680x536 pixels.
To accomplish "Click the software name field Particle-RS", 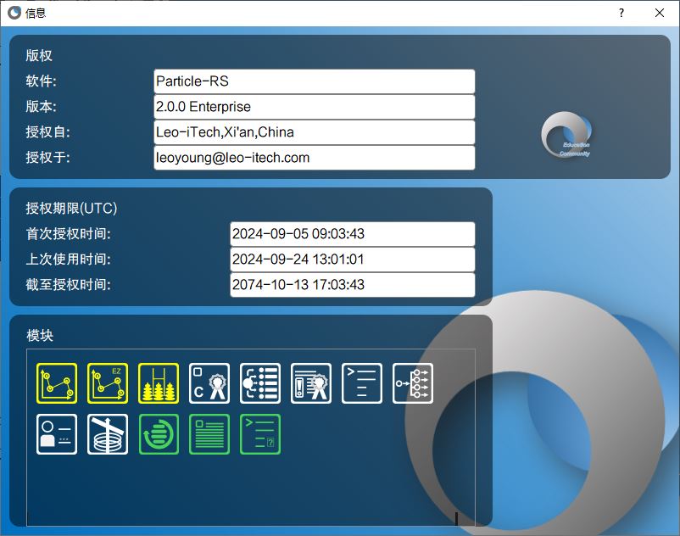I will click(314, 81).
